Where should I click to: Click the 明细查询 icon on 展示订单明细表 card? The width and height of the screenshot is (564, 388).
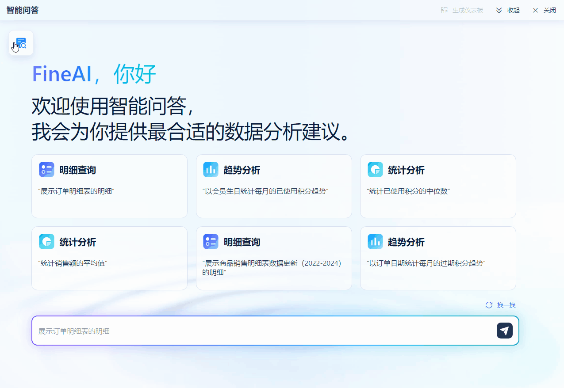coord(46,170)
